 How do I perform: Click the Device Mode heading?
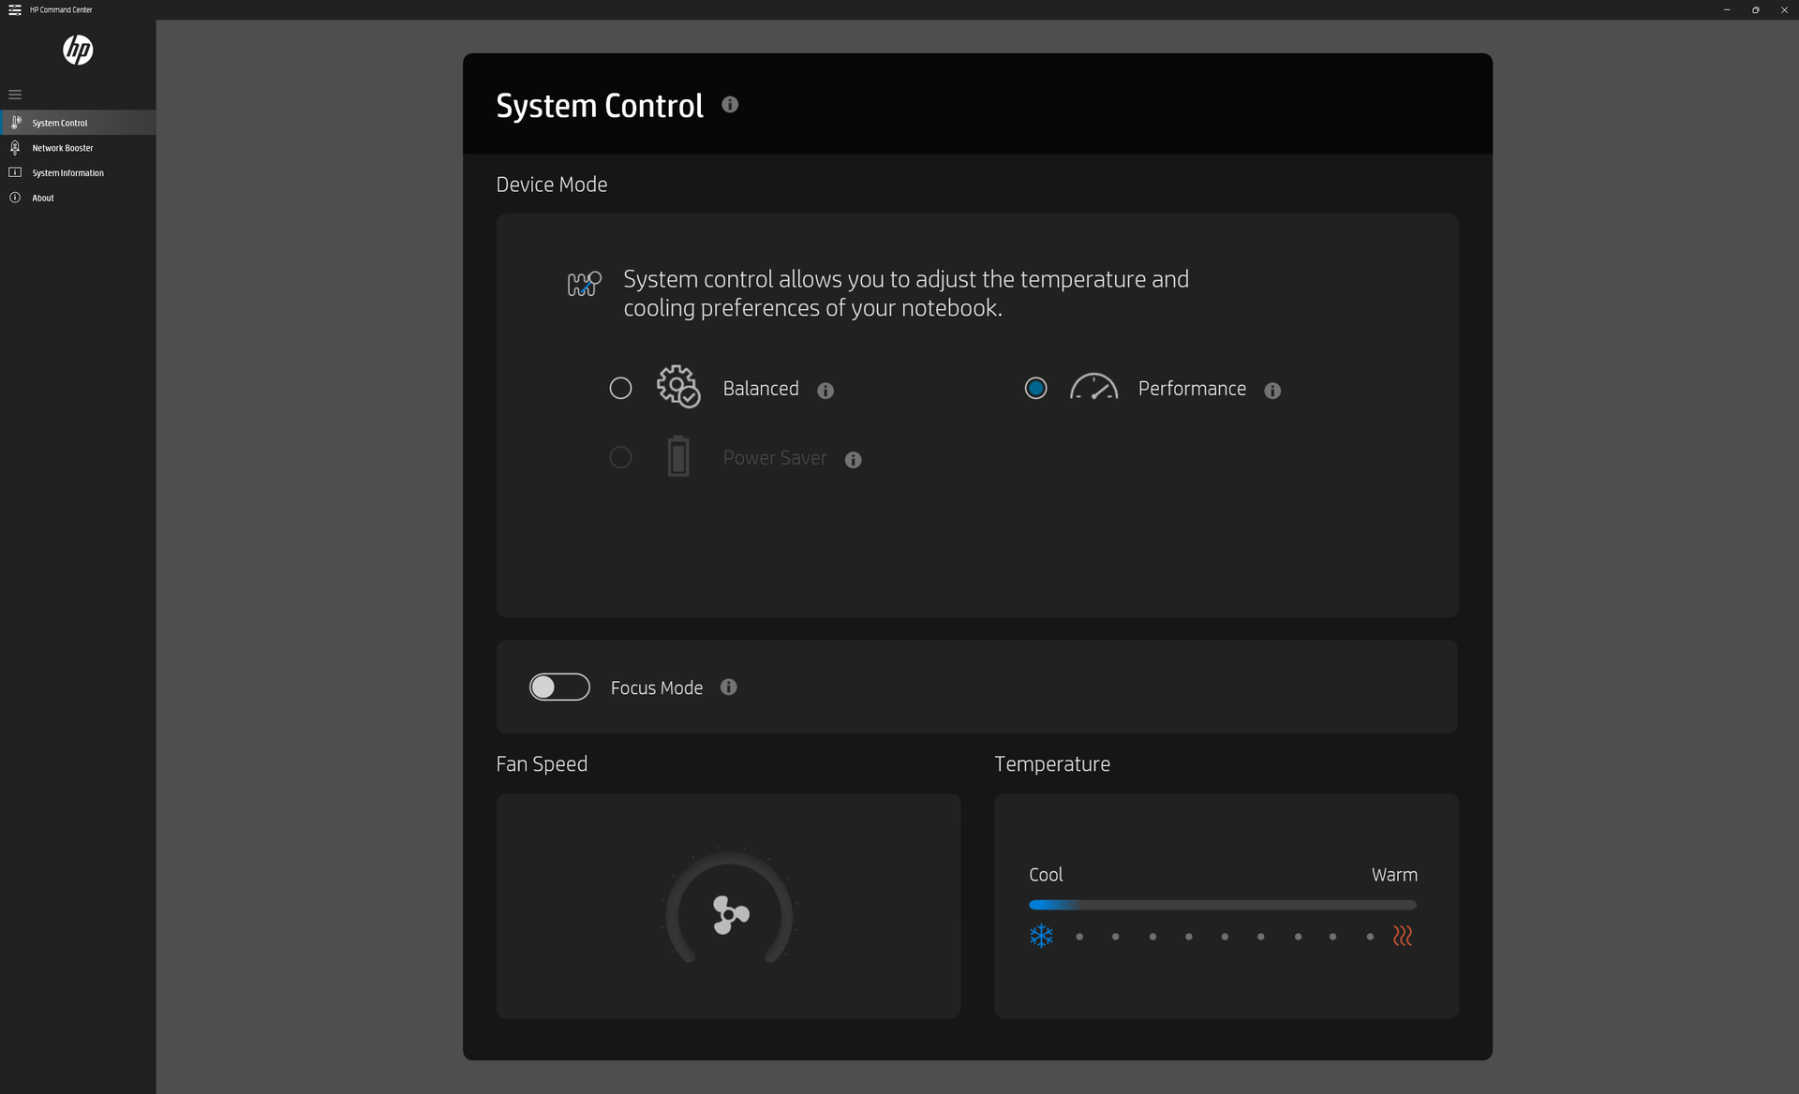(x=552, y=185)
